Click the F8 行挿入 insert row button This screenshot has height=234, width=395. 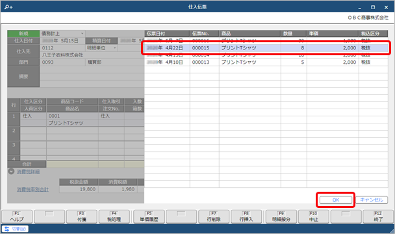click(246, 216)
